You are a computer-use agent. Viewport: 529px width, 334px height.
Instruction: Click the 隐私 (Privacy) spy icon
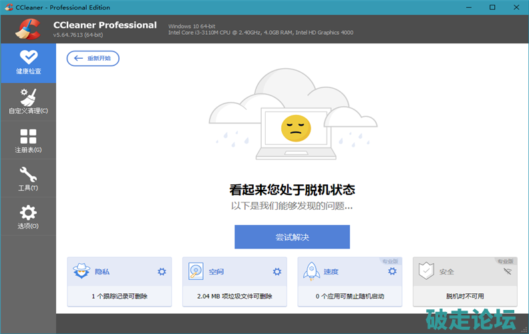pos(81,271)
